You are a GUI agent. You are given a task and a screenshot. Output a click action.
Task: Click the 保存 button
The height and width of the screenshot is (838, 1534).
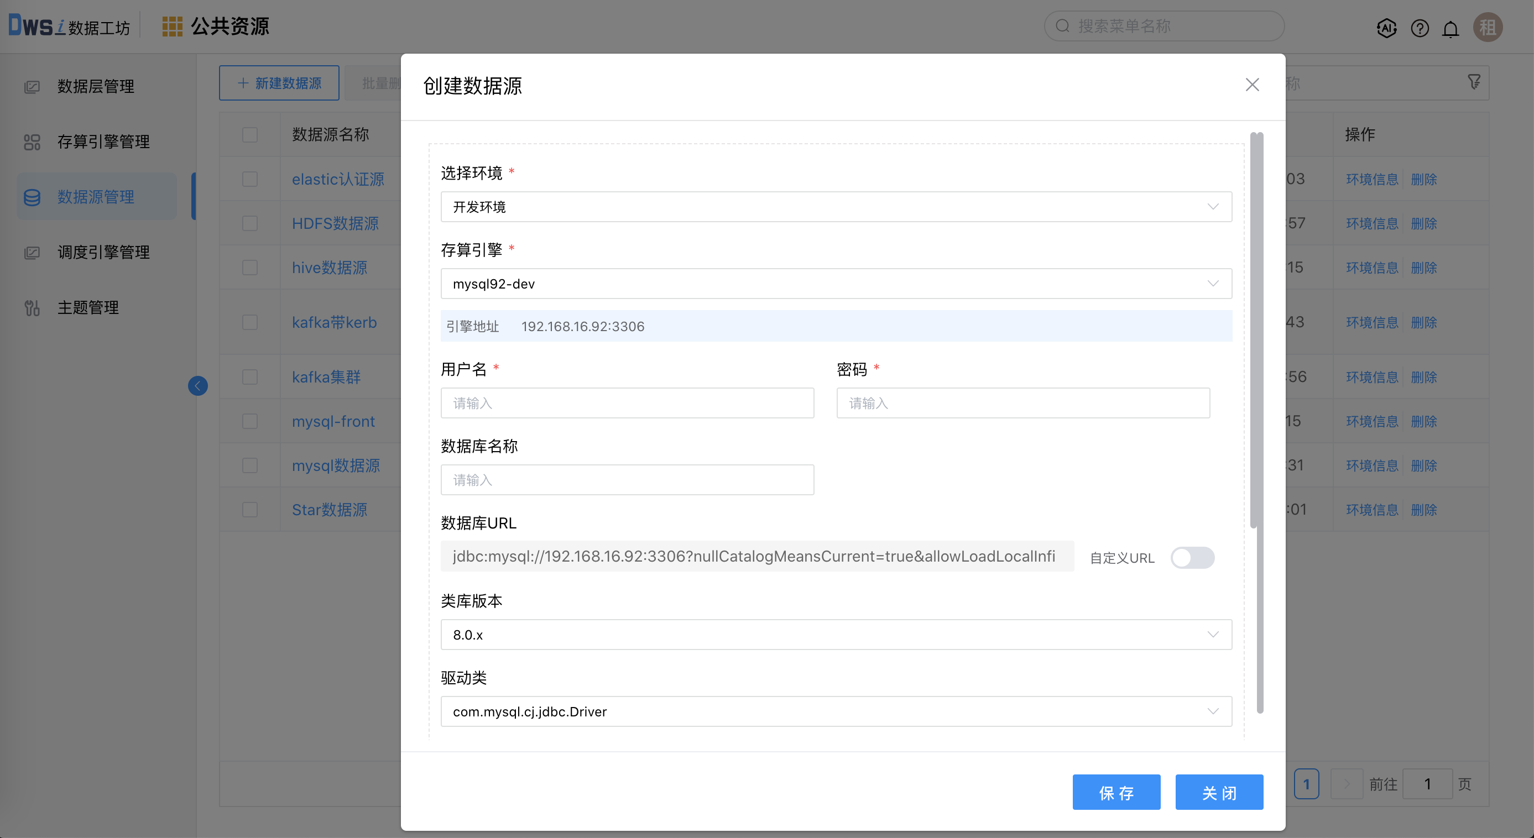(1116, 792)
